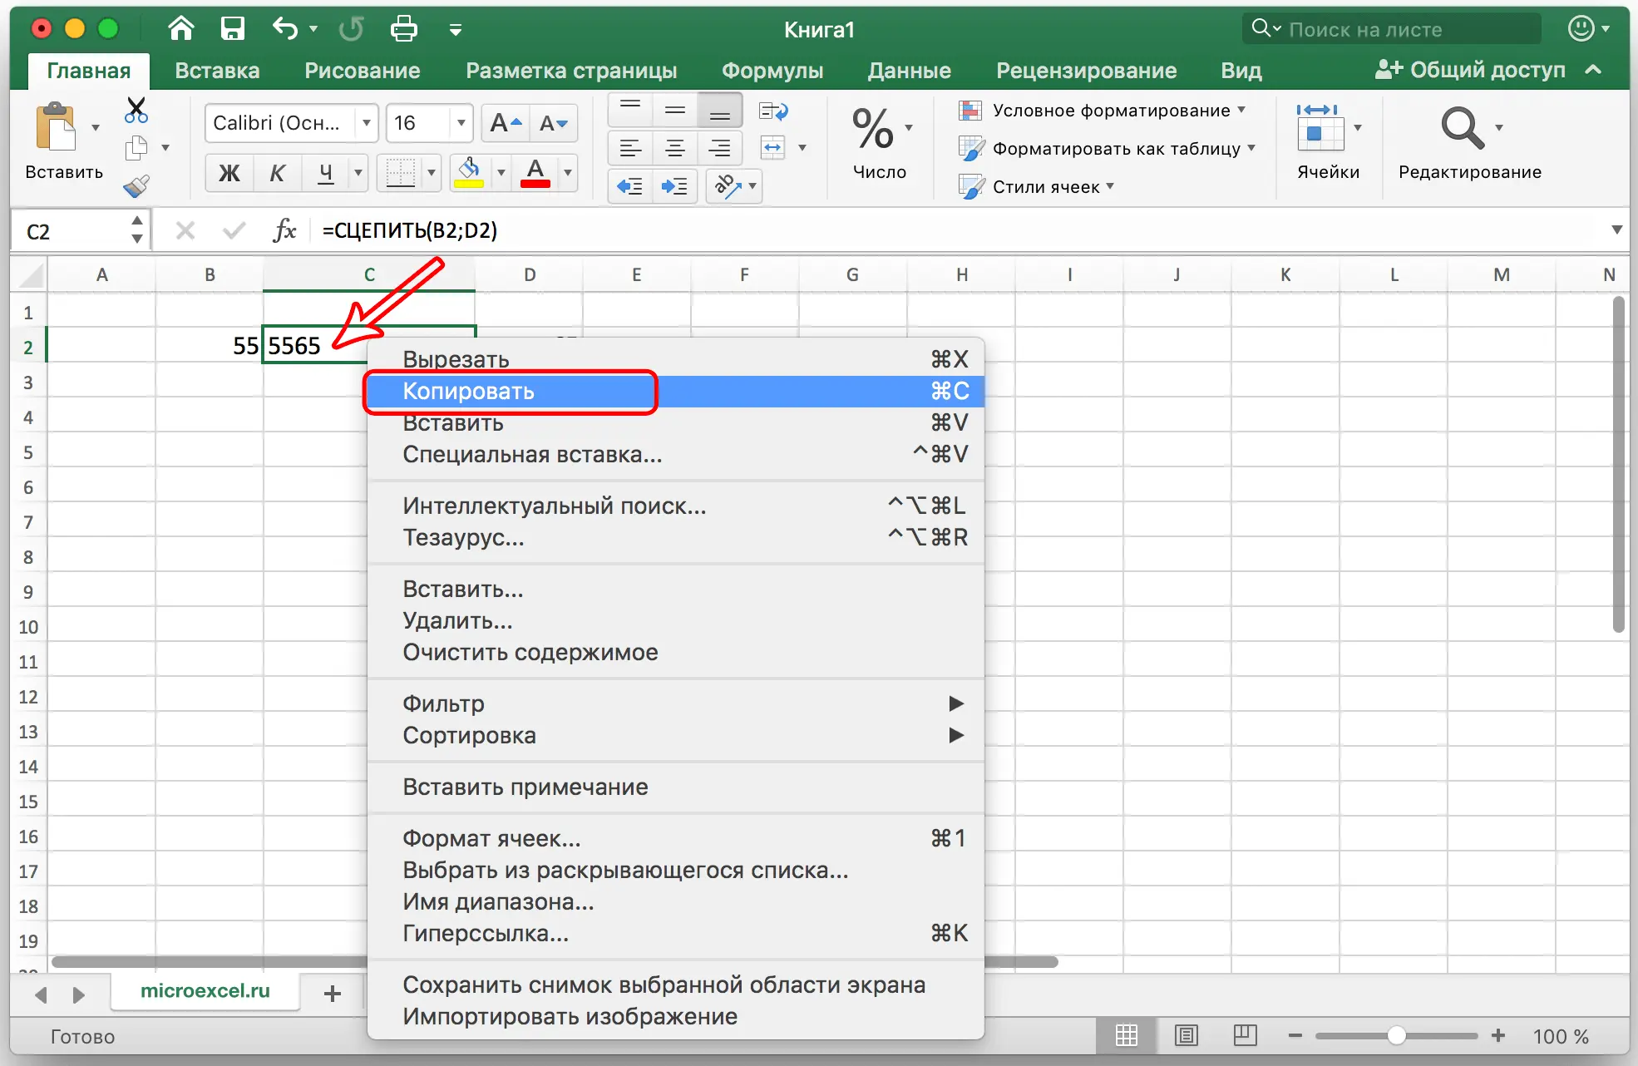Image resolution: width=1638 pixels, height=1066 pixels.
Task: Decrease font size with the A-down icon
Action: click(x=554, y=123)
